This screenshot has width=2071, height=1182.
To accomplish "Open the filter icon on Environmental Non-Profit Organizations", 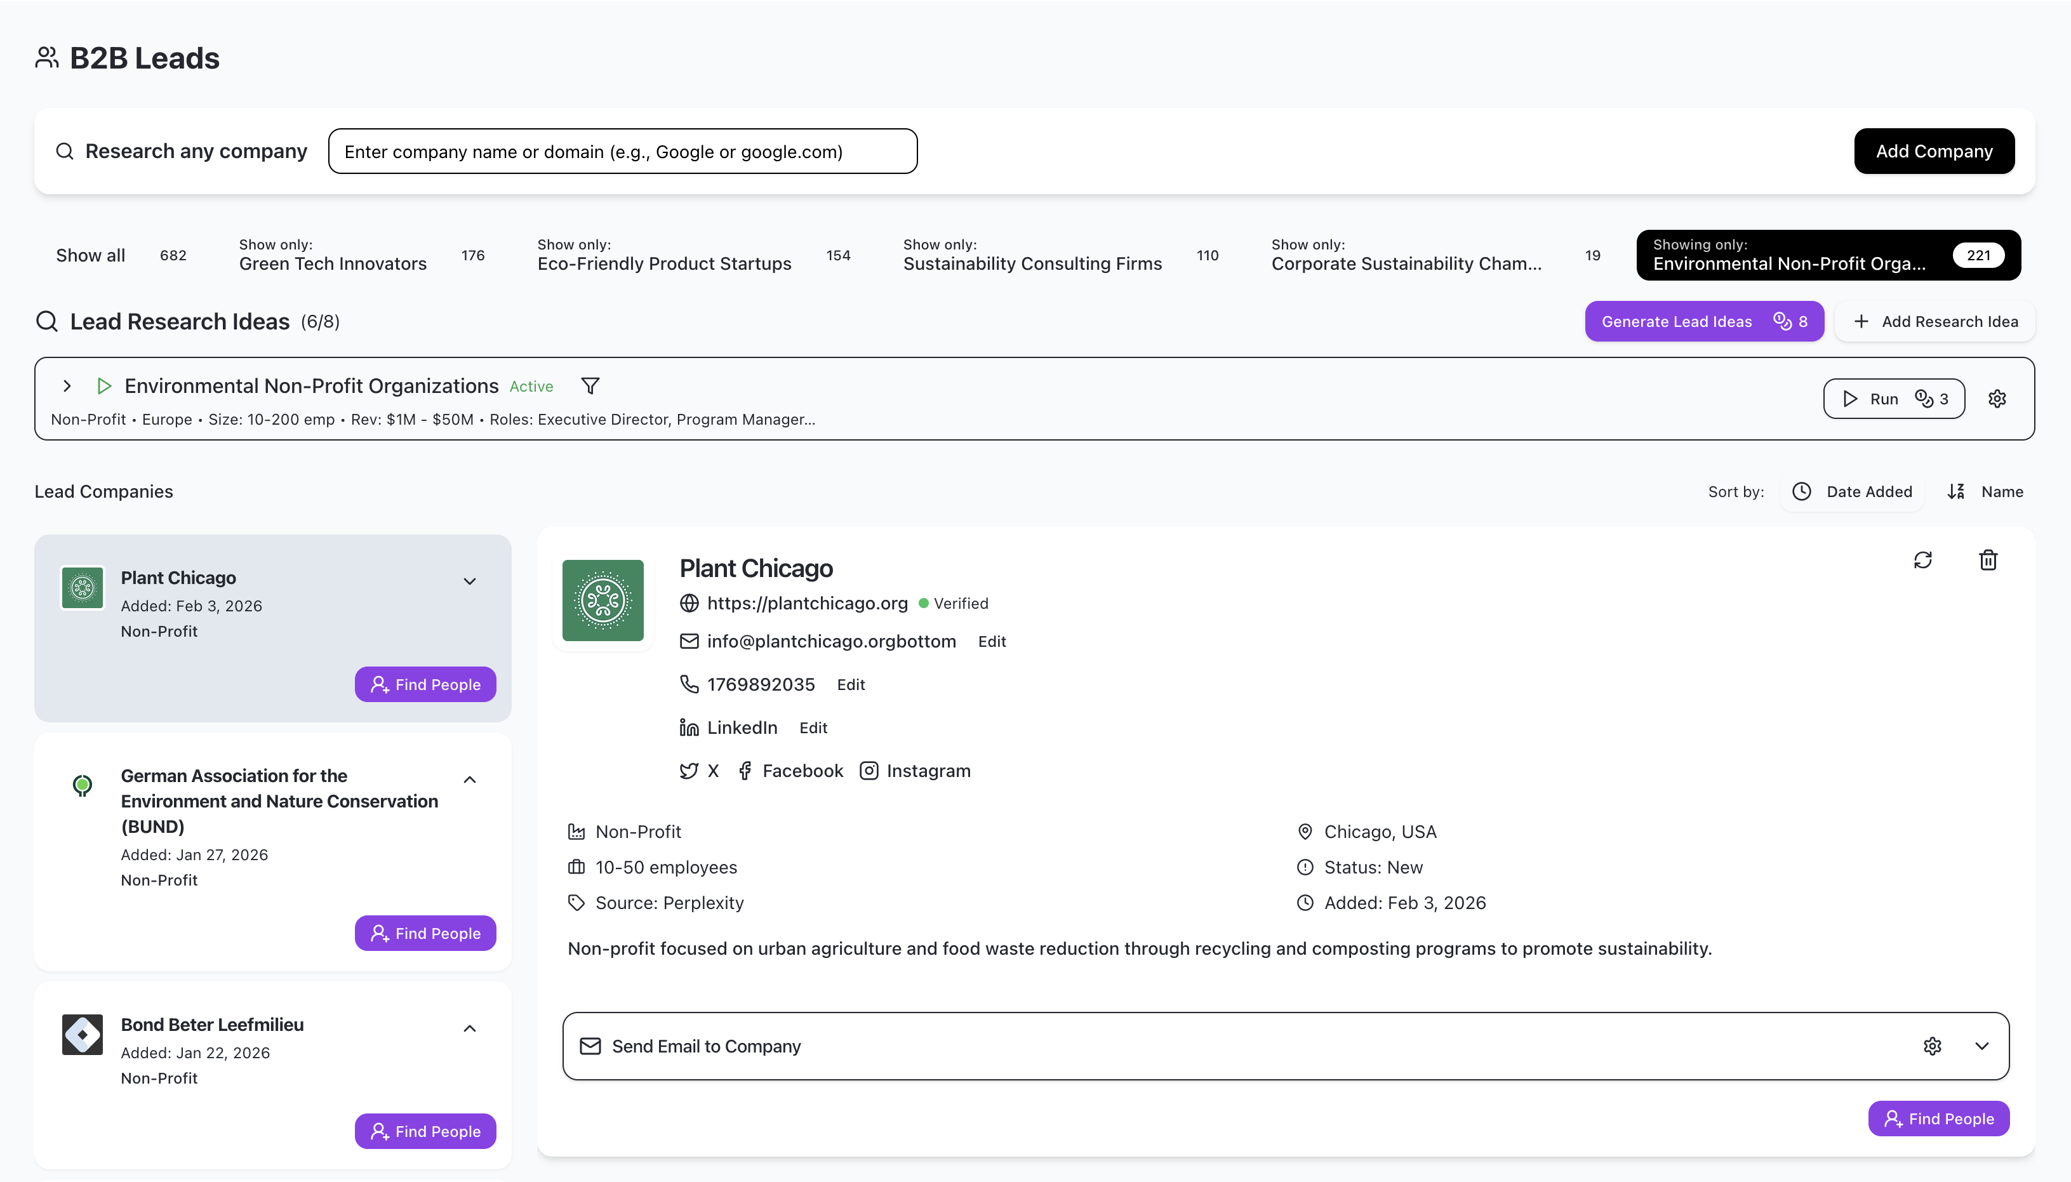I will click(x=589, y=385).
